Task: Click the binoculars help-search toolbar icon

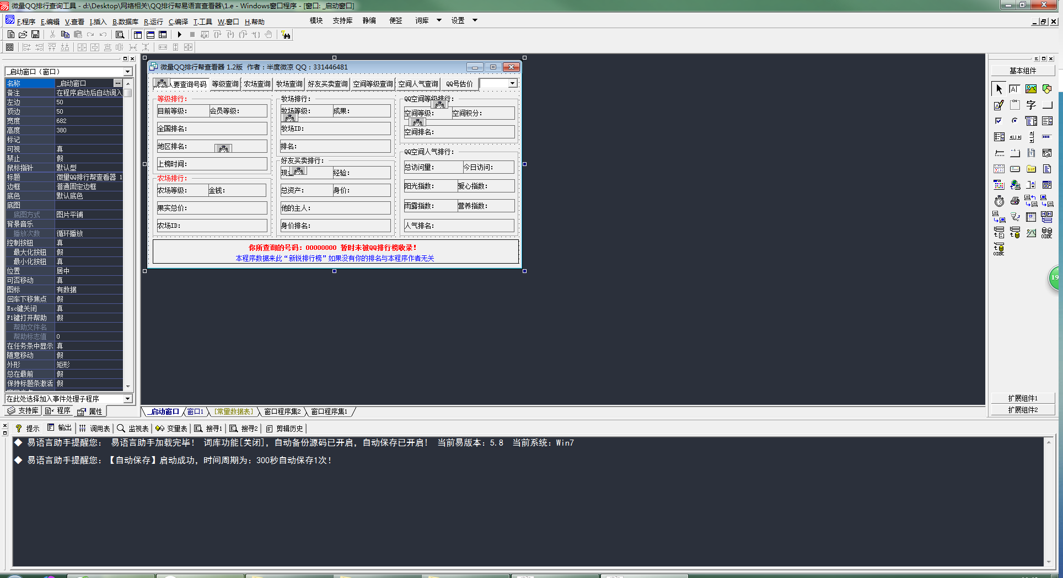Action: click(286, 35)
